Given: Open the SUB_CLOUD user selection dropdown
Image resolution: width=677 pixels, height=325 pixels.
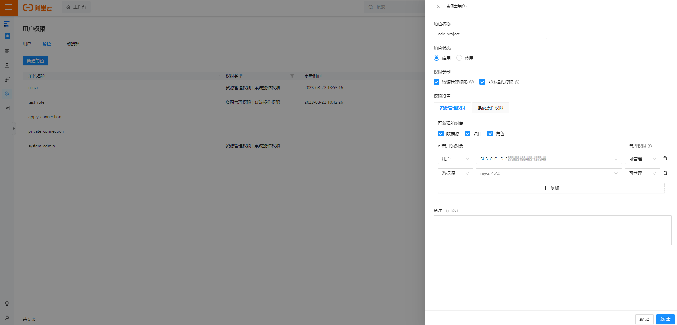Looking at the screenshot, I should [549, 159].
